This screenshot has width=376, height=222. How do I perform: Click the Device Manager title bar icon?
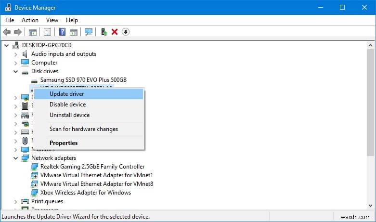pos(8,7)
